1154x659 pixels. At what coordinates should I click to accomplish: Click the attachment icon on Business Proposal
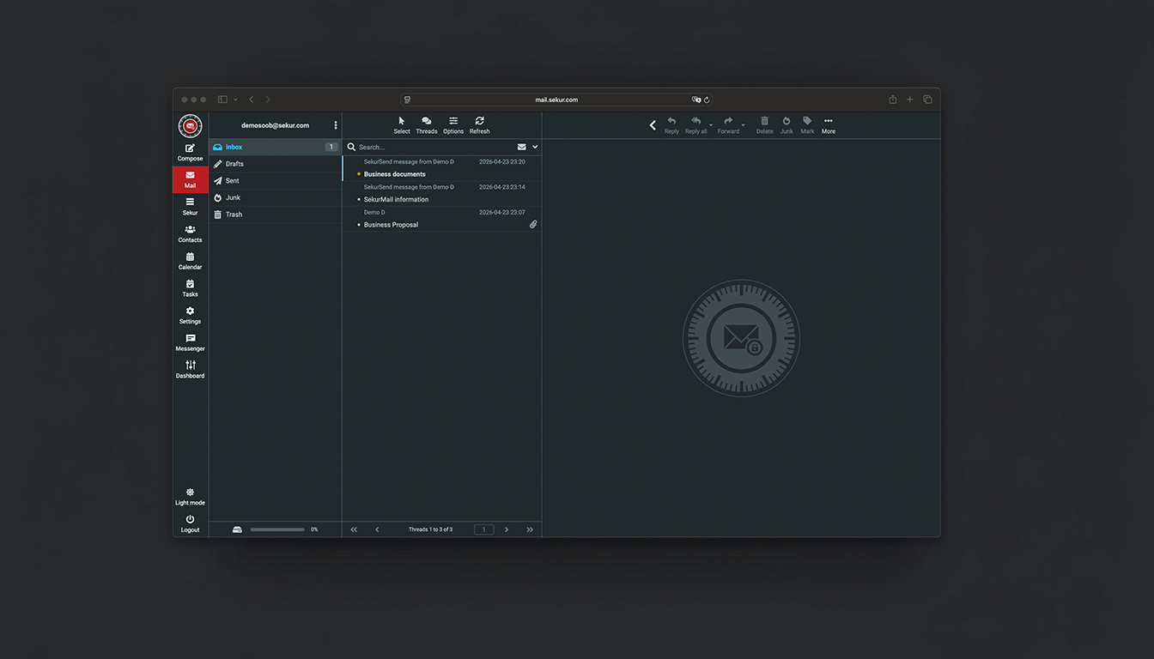point(533,225)
